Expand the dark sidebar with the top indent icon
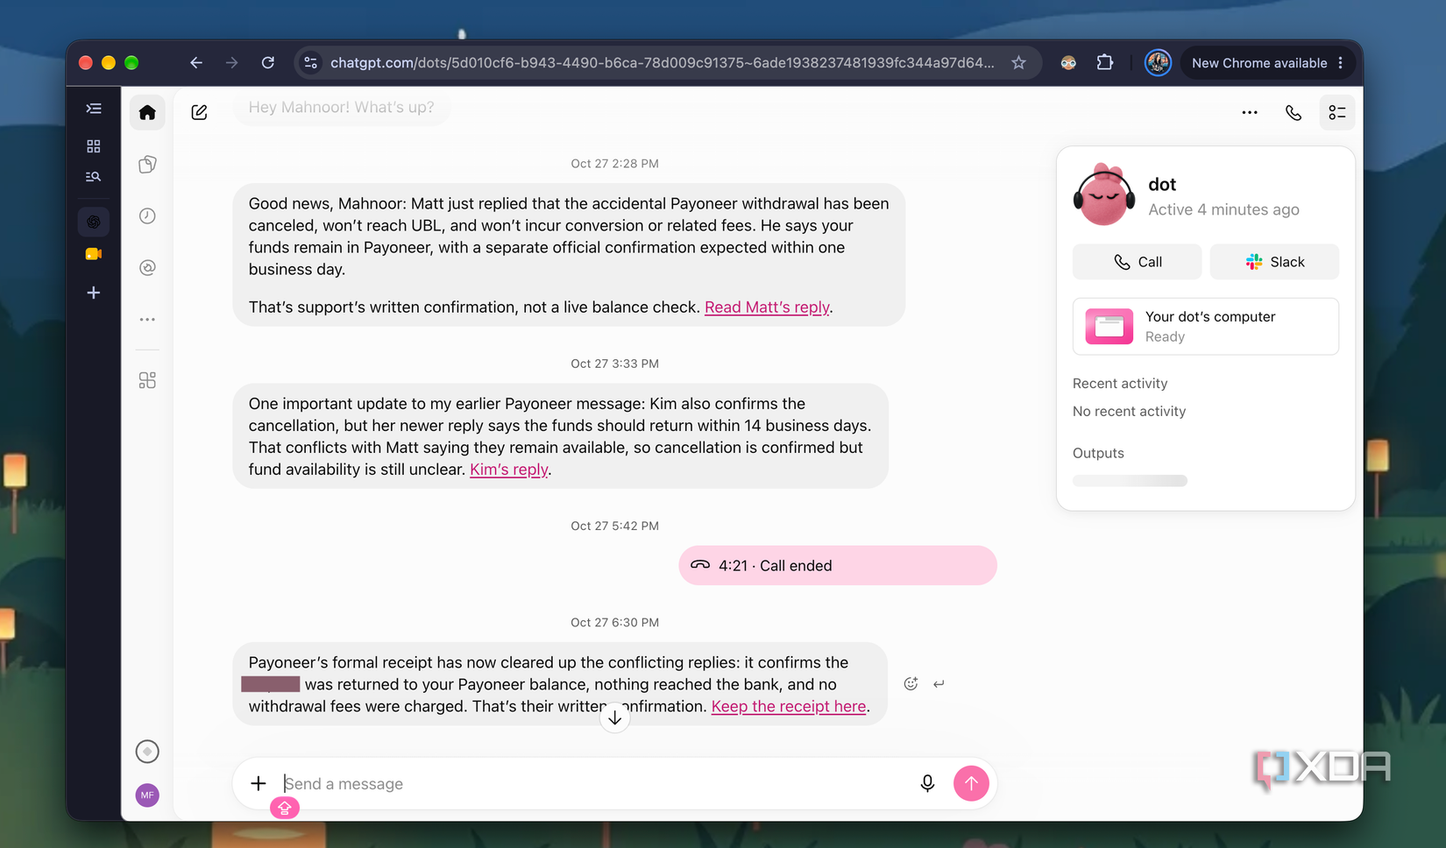 [94, 109]
